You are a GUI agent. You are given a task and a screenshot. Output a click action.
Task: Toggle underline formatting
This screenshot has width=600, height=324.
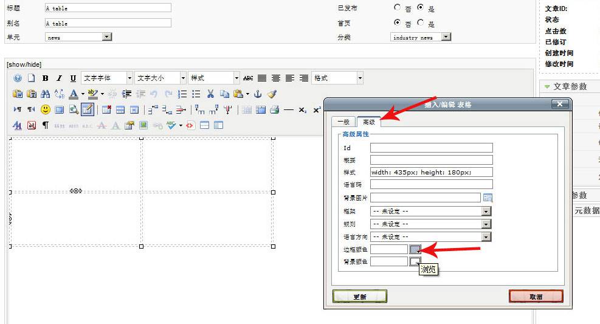click(73, 78)
